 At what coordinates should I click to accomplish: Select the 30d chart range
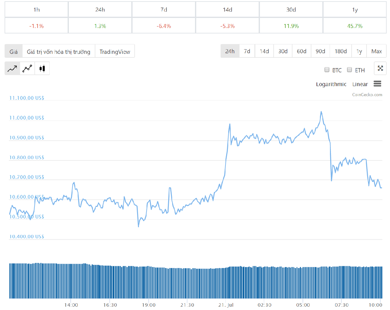click(283, 51)
